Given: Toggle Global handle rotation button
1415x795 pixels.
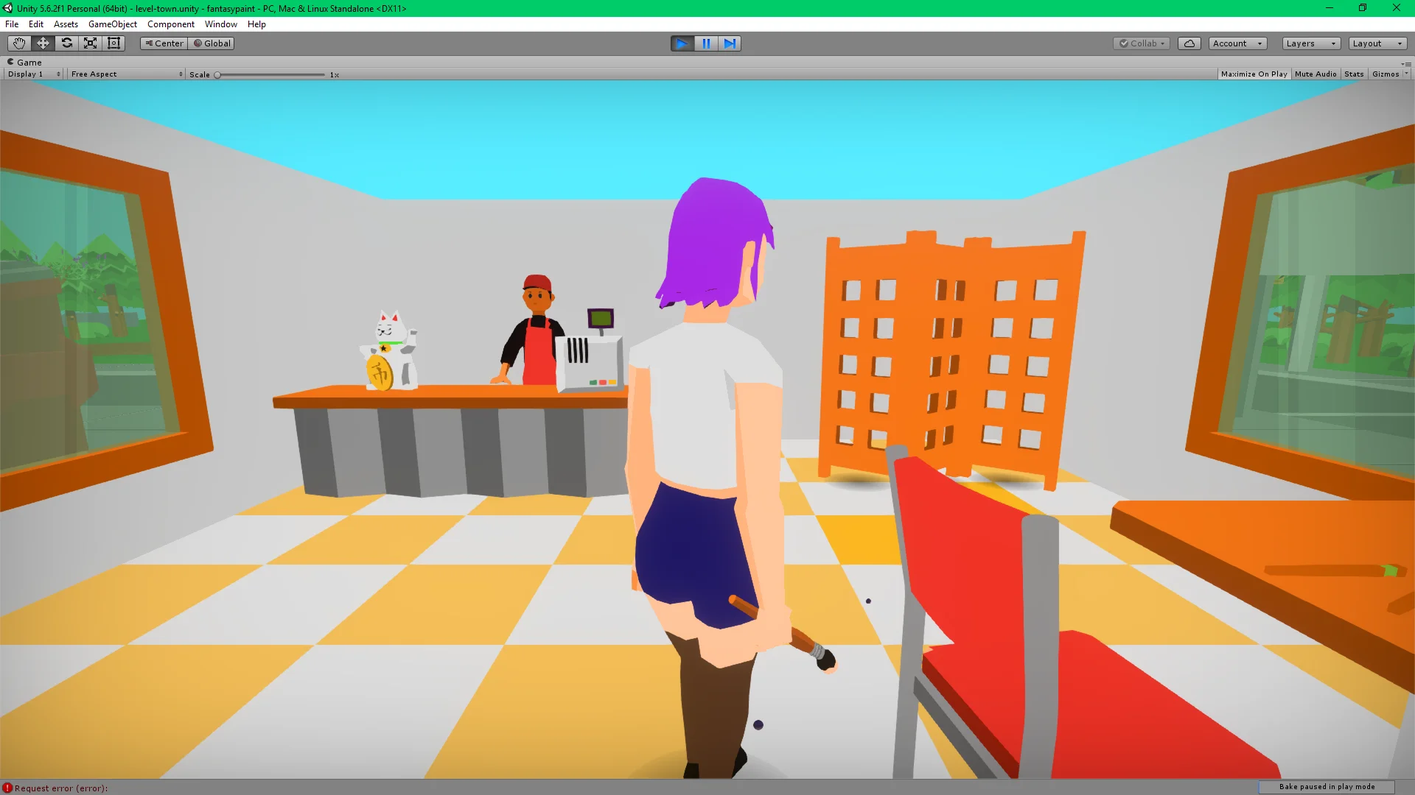Looking at the screenshot, I should 212,43.
